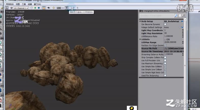Click the Source File Timestamp value

[x=174, y=51]
